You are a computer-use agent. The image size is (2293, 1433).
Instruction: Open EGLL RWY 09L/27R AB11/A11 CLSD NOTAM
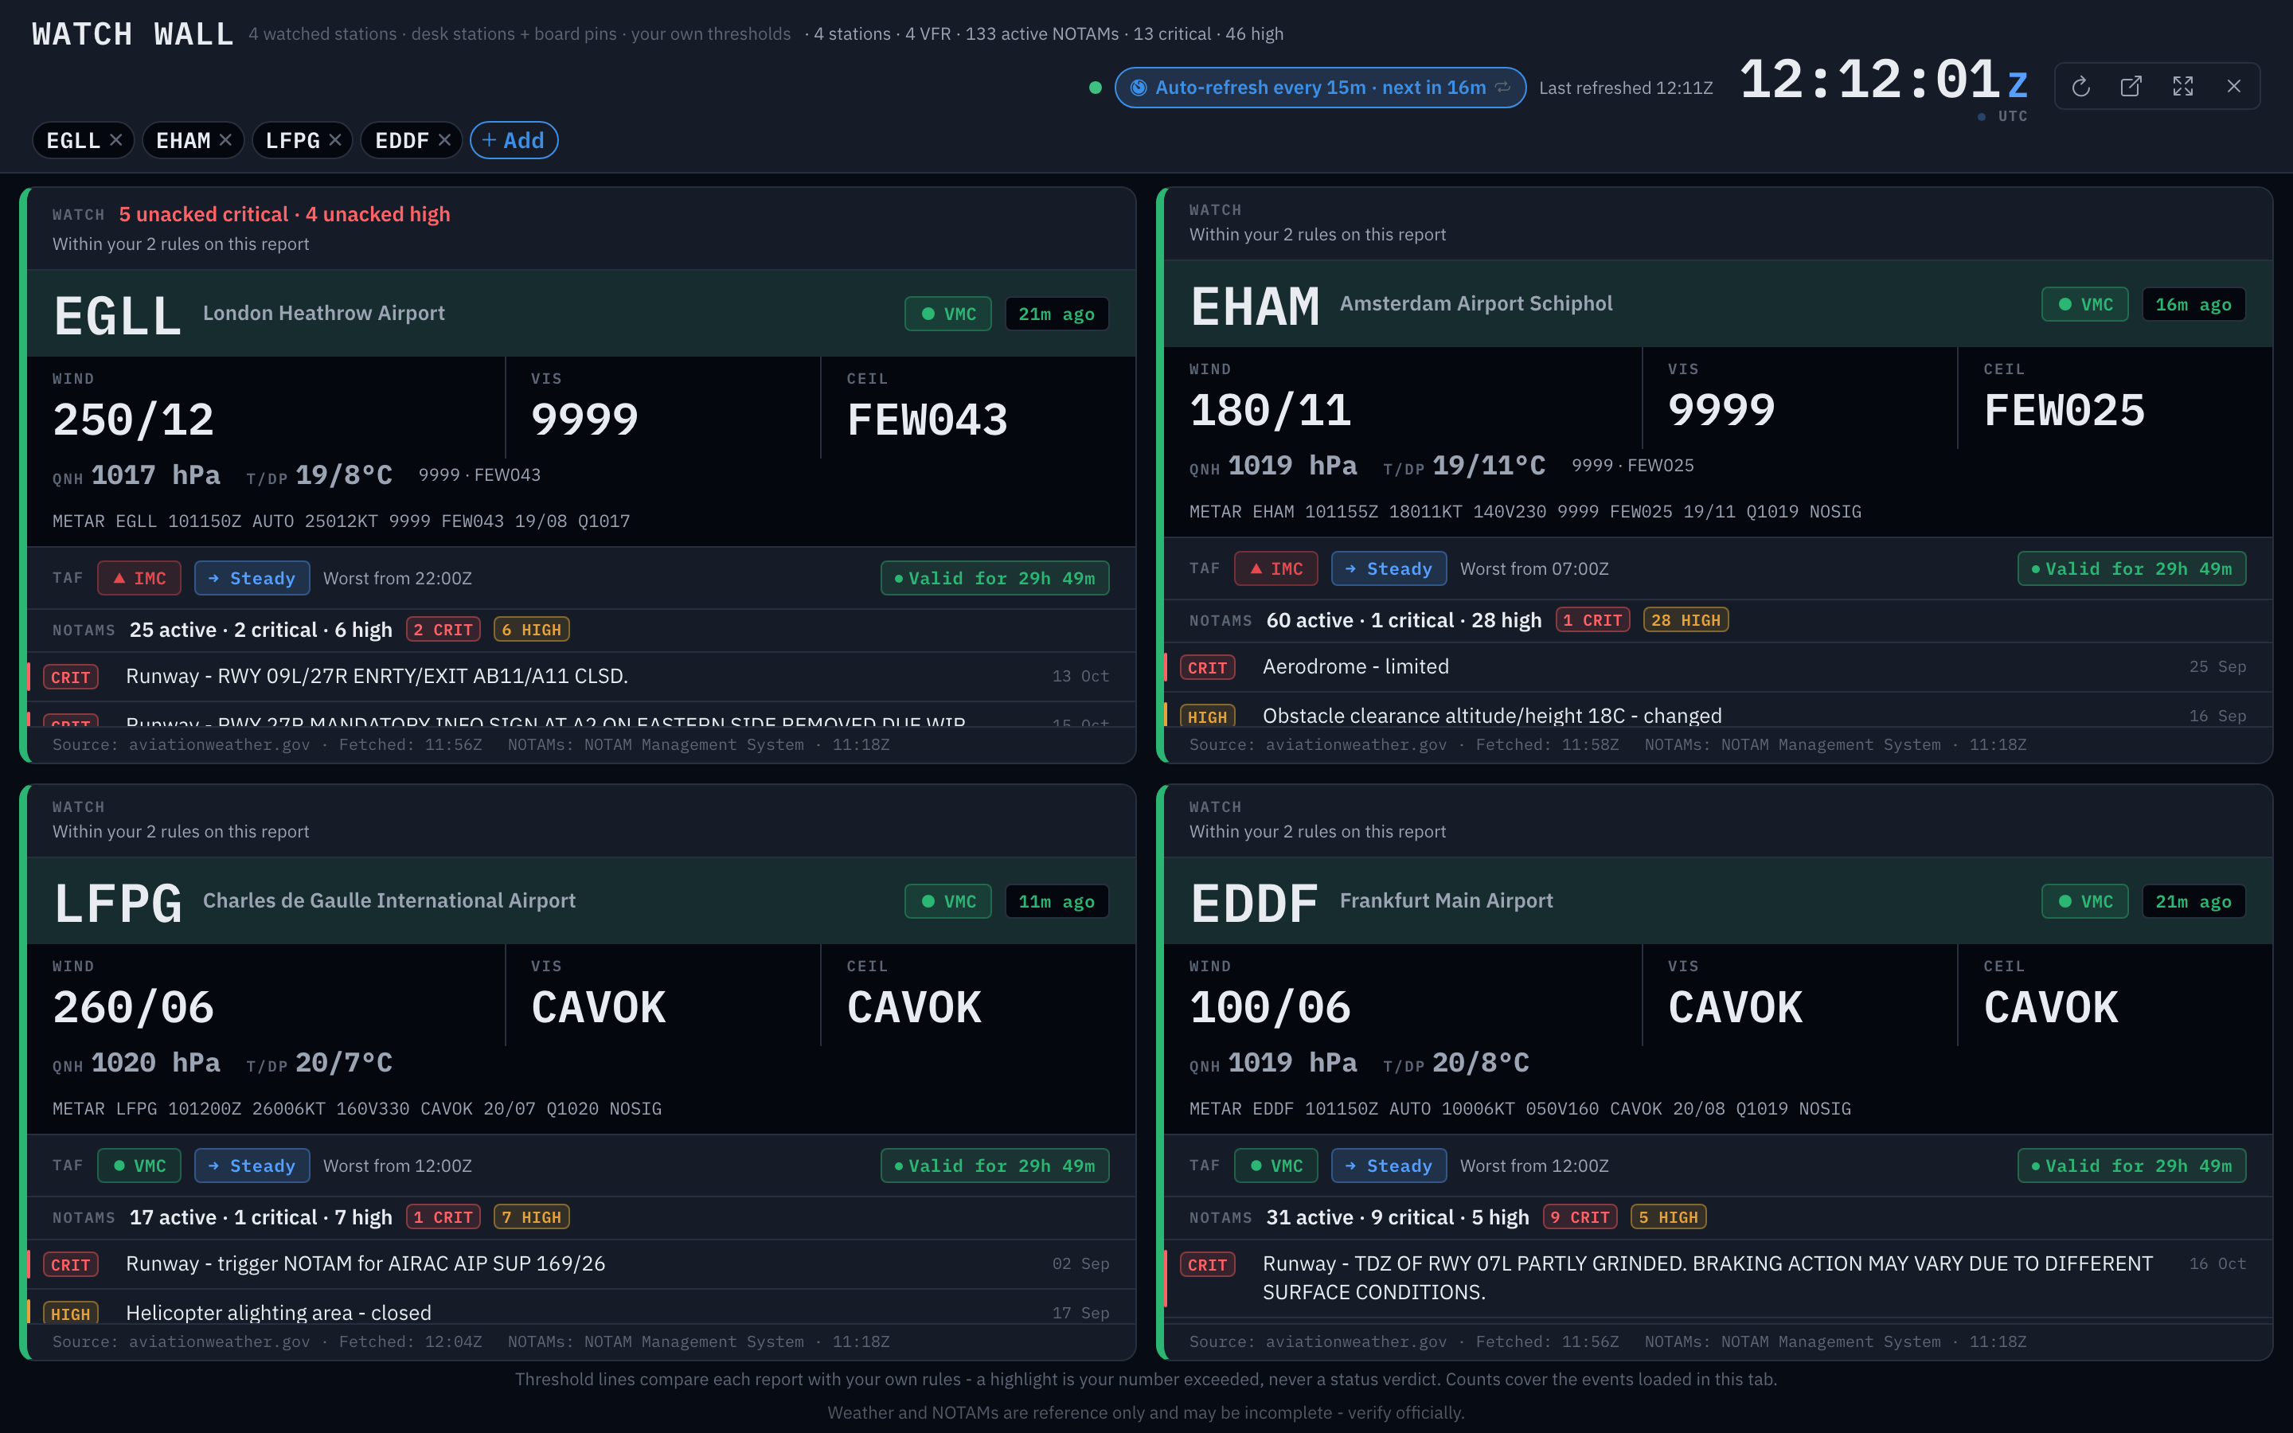[582, 677]
